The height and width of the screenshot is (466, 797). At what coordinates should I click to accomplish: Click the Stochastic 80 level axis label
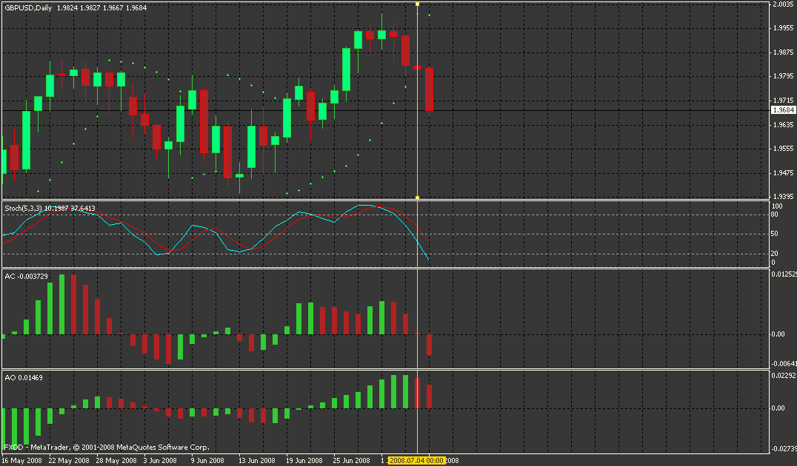coord(776,215)
